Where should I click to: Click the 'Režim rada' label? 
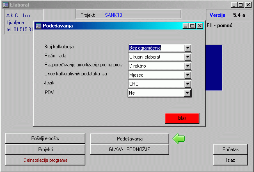click(x=55, y=56)
